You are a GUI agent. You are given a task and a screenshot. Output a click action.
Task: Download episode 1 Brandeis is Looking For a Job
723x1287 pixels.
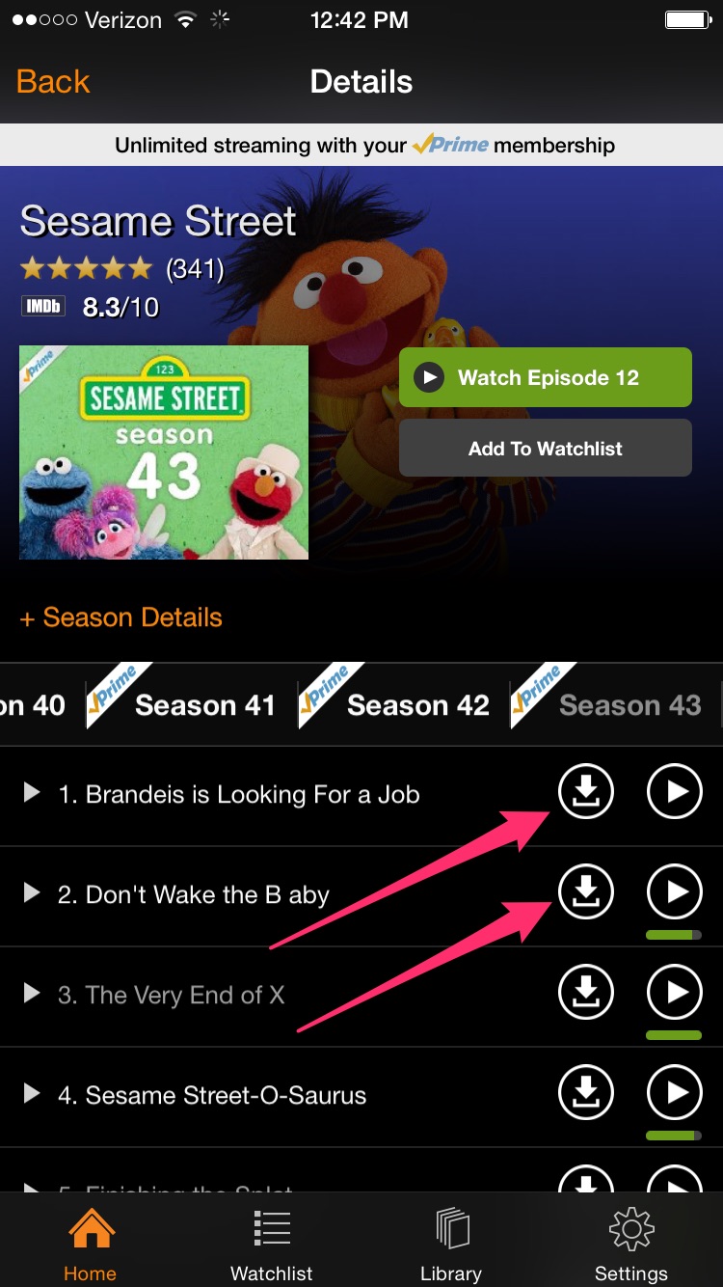tap(586, 791)
